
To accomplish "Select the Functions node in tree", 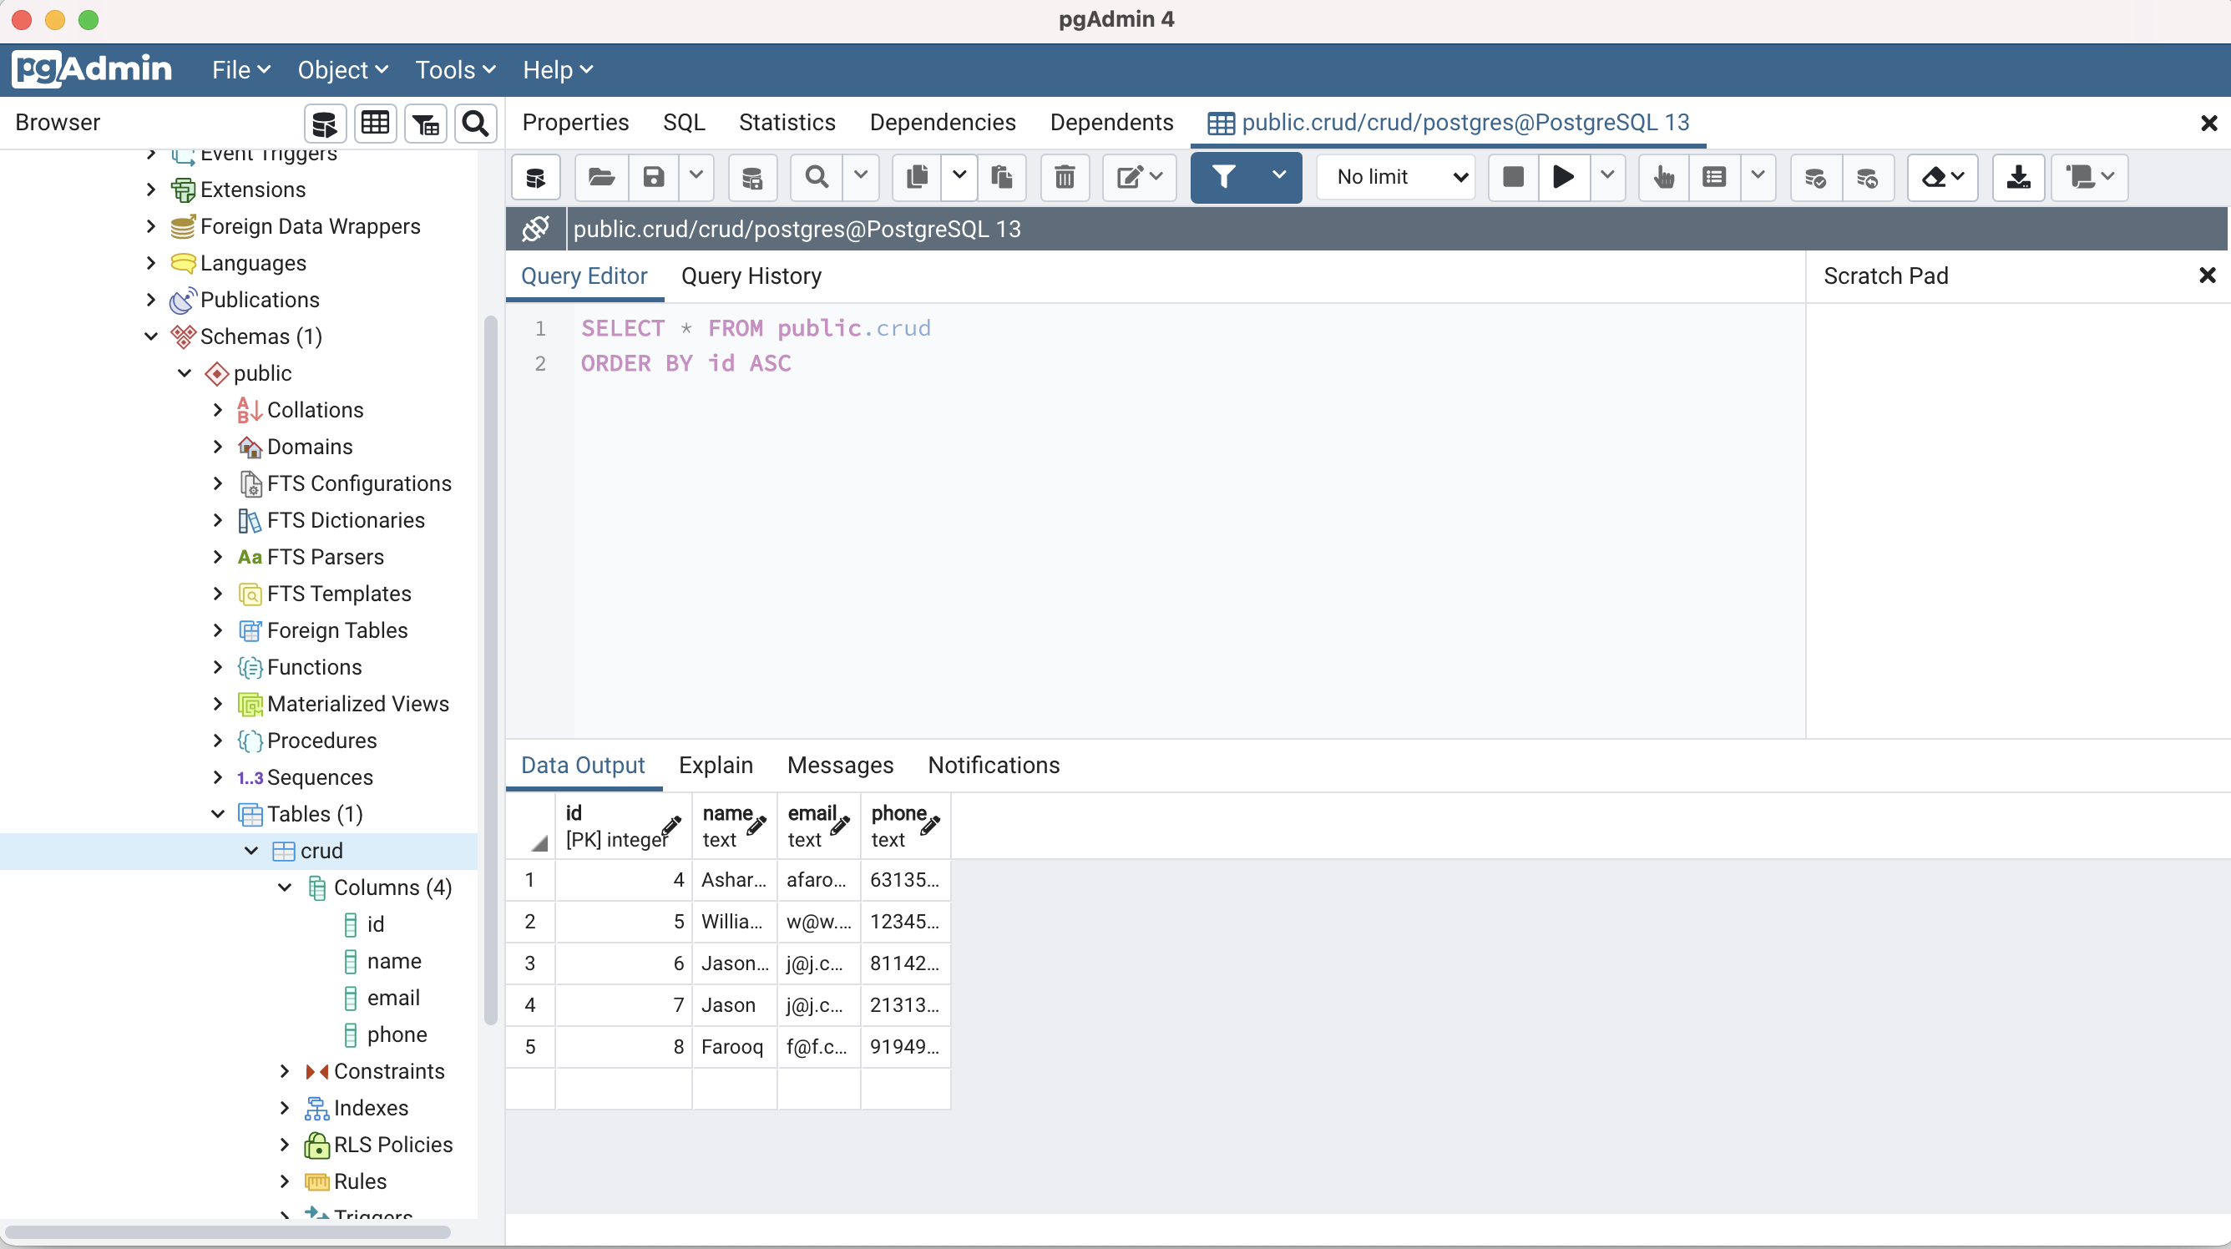I will (313, 667).
